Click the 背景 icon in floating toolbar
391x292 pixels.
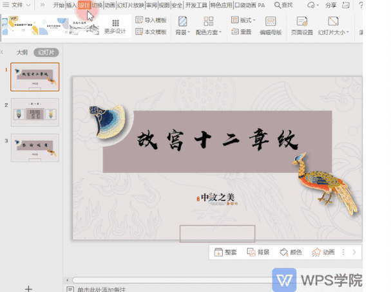[251, 252]
